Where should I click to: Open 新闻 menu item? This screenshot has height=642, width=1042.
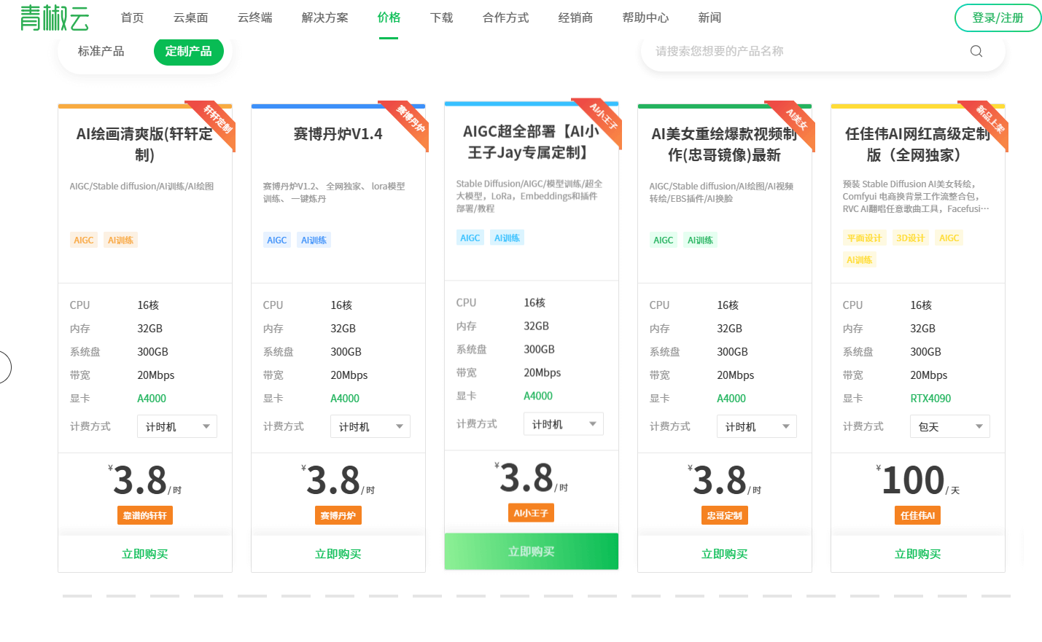click(x=709, y=17)
